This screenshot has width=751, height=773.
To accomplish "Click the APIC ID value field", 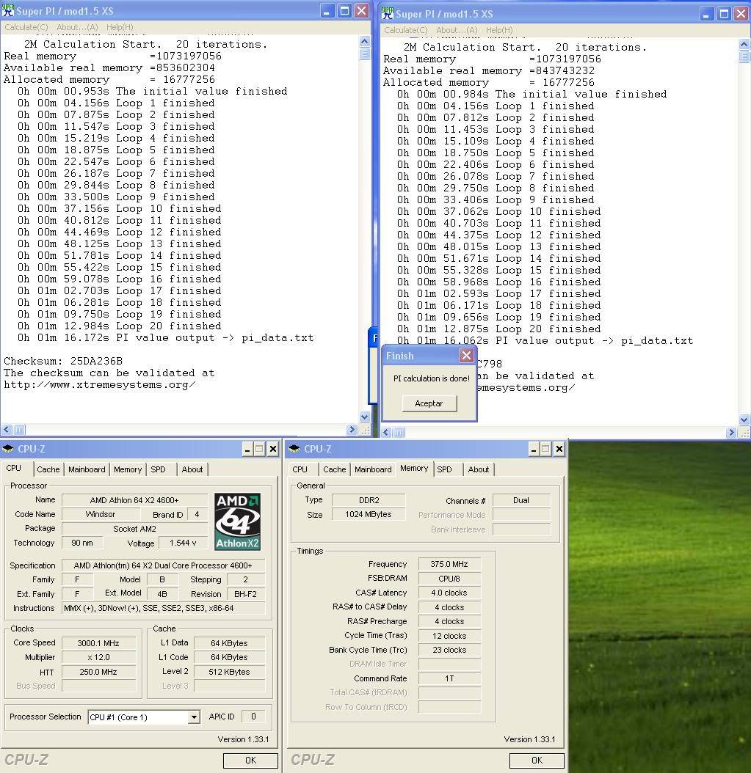I will tap(253, 717).
